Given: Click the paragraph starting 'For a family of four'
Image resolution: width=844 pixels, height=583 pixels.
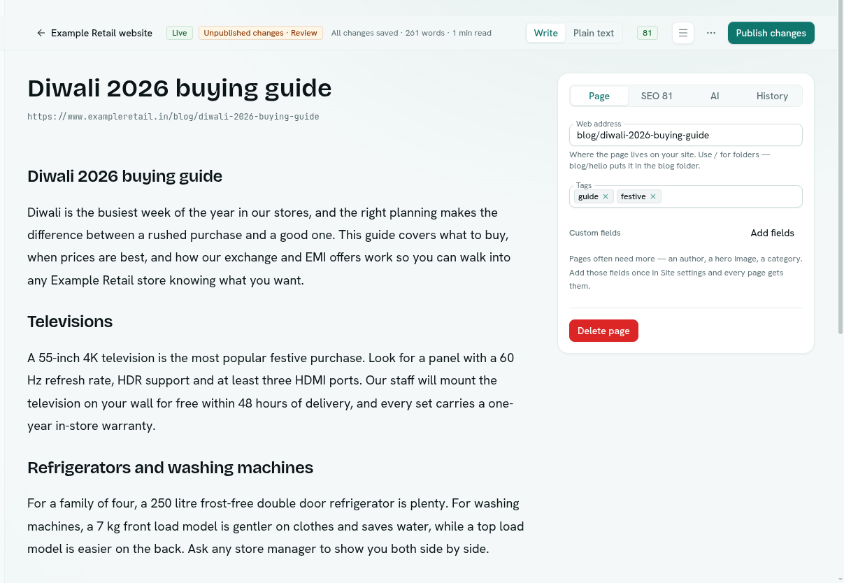Looking at the screenshot, I should point(276,526).
